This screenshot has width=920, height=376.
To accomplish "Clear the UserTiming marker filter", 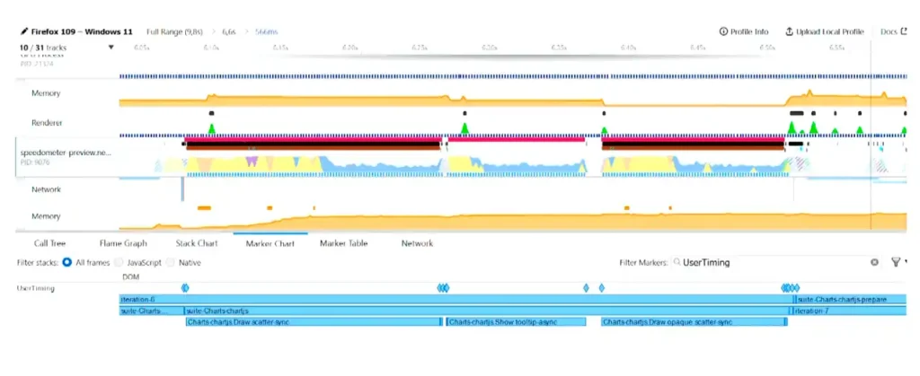I will pos(874,262).
